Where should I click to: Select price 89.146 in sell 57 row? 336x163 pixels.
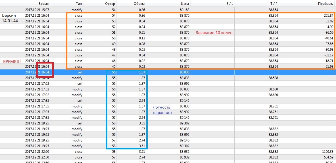(185, 101)
